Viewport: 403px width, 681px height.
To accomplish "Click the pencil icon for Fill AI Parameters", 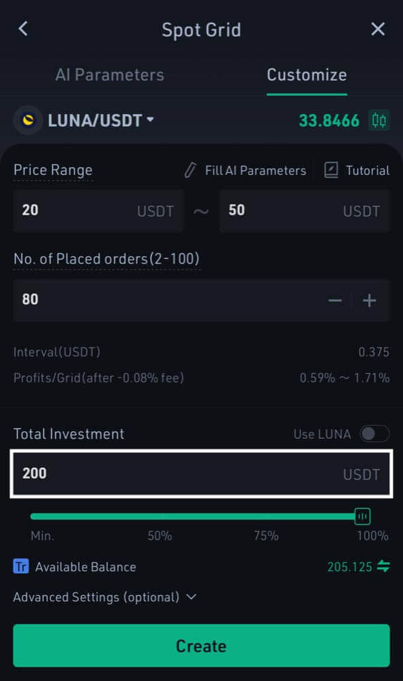I will (x=189, y=170).
